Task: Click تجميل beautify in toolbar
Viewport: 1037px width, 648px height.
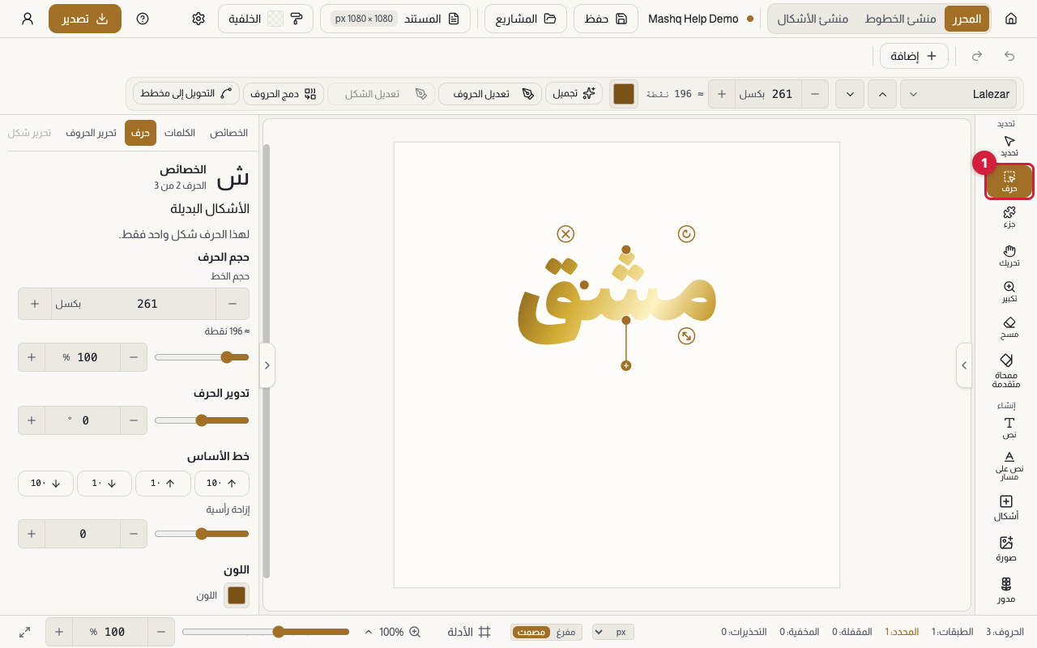Action: pos(574,94)
